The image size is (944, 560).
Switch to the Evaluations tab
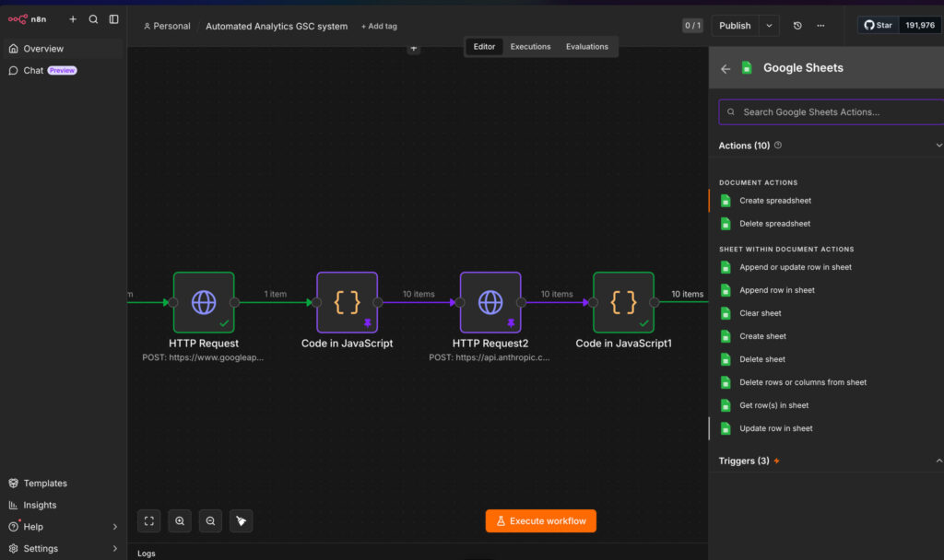tap(587, 47)
